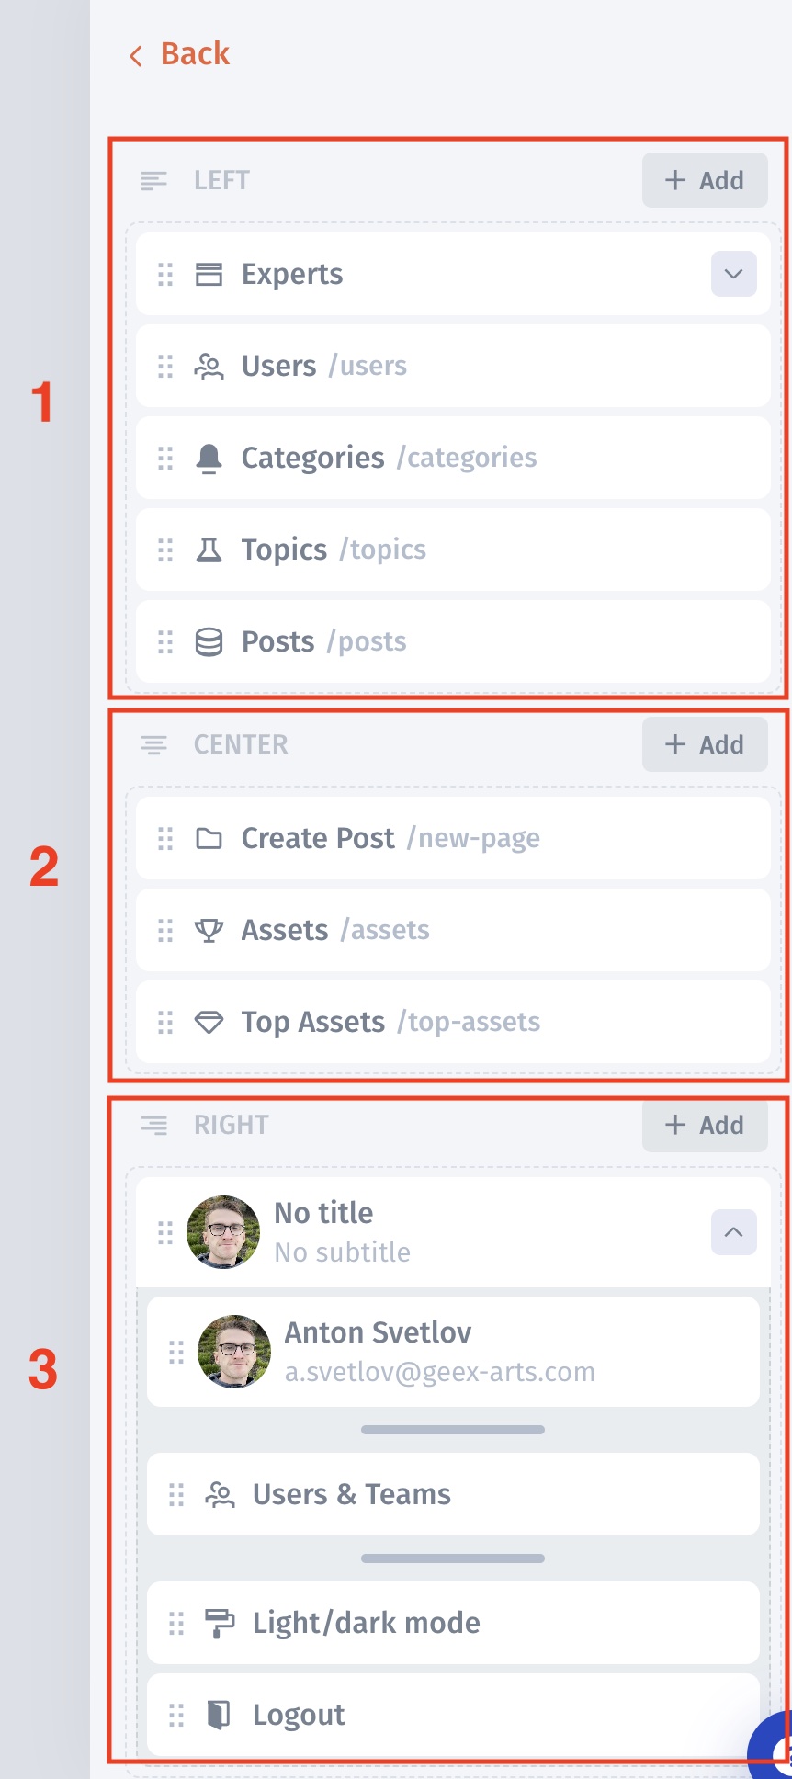Click the paint roller icon beside Light/dark mode

point(220,1623)
